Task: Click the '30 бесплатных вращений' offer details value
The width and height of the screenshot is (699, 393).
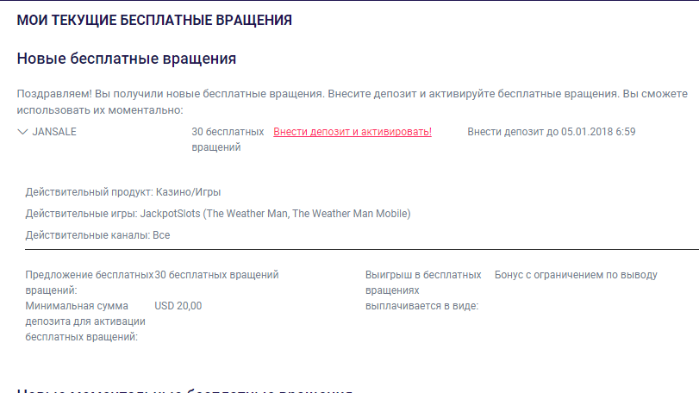Action: pyautogui.click(x=216, y=275)
